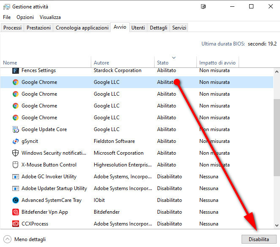Click Abilitato status of gSyncit row
Image resolution: width=280 pixels, height=247 pixels.
point(166,141)
